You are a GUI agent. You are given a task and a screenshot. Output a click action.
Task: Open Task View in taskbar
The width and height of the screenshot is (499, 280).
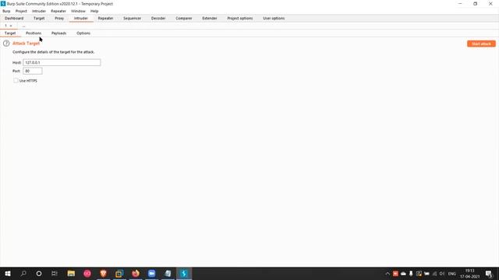coord(55,273)
